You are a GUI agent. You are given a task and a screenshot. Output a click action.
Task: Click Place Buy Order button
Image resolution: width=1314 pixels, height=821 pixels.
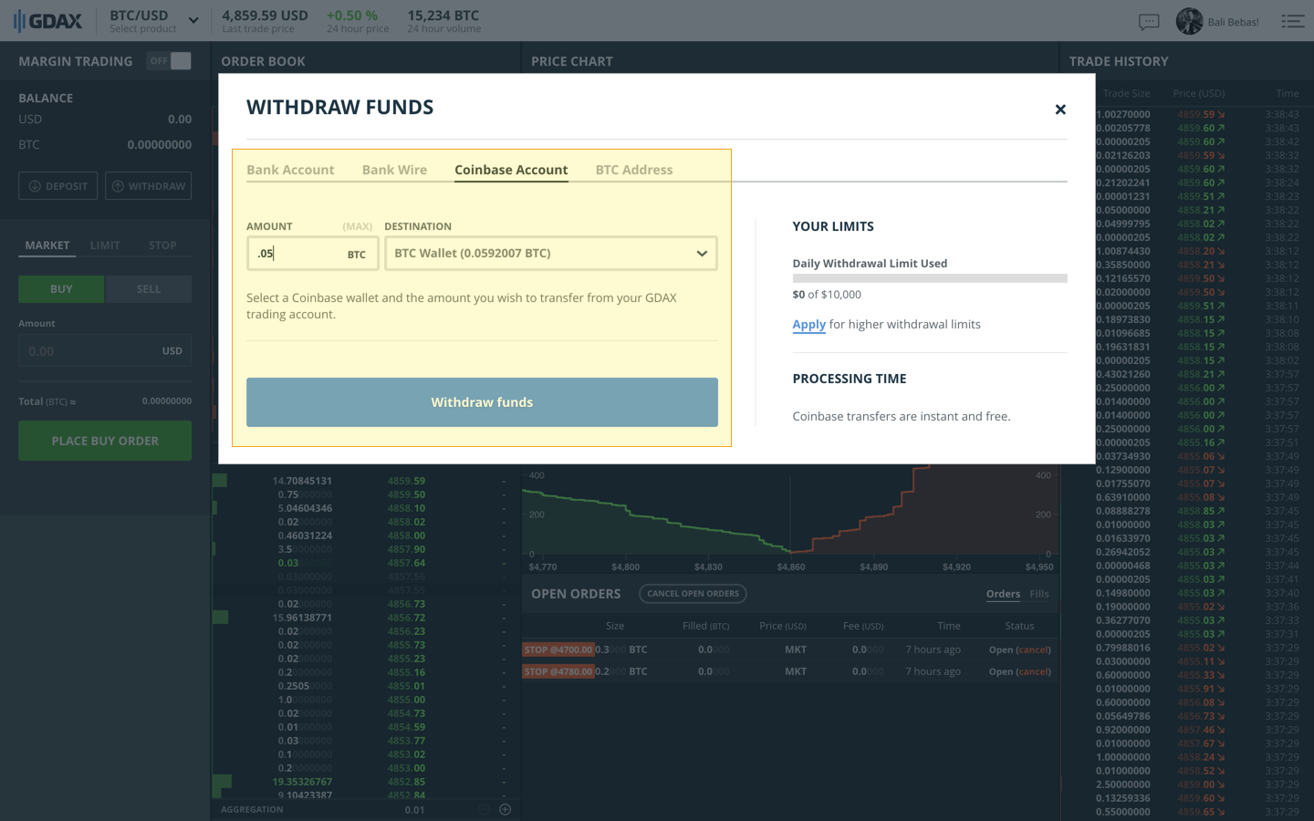tap(105, 441)
